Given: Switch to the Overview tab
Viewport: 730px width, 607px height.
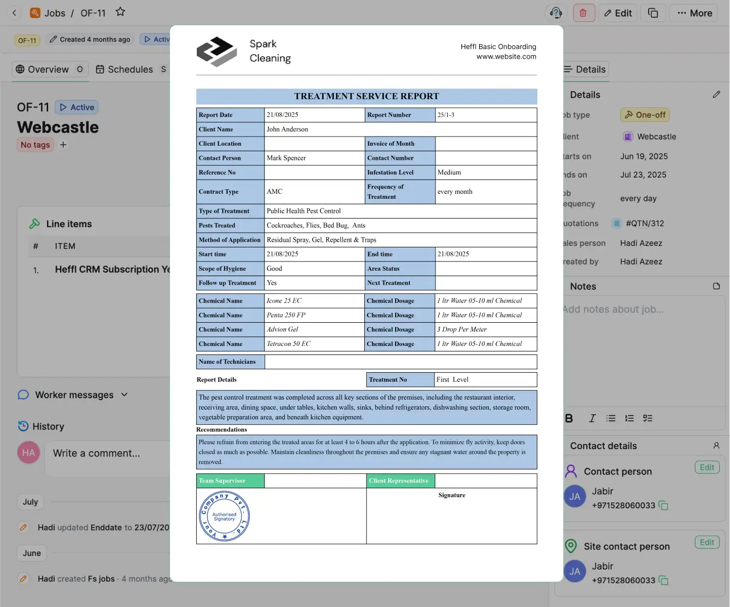Looking at the screenshot, I should (49, 69).
